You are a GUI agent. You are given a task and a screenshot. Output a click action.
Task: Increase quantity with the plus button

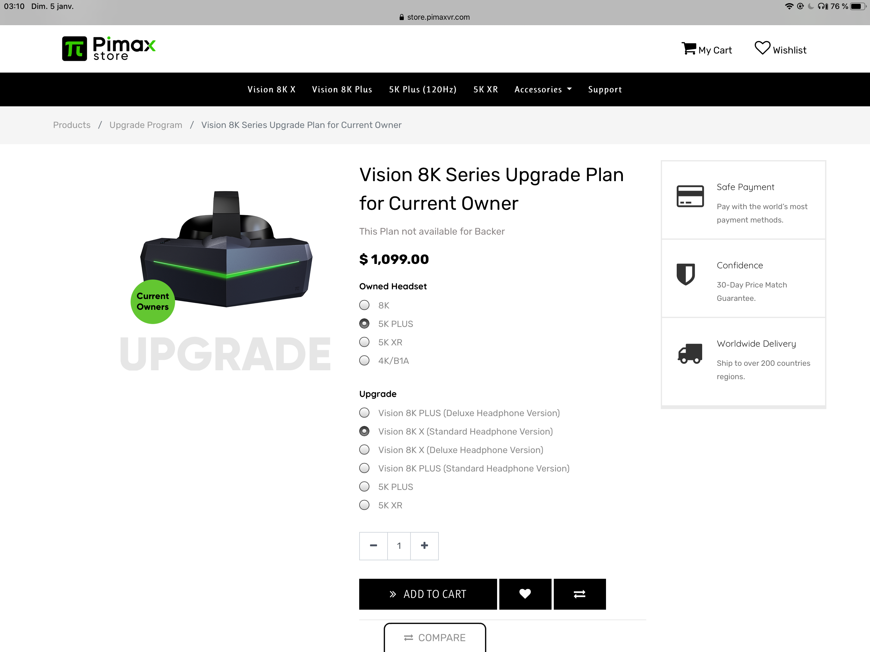pos(424,545)
